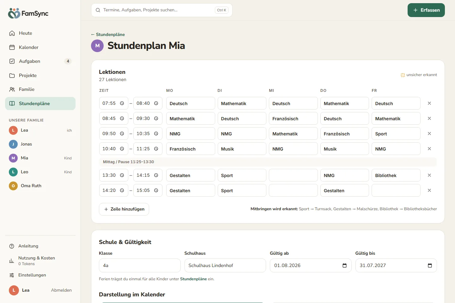Delete the 13:30 lesson row

click(429, 175)
